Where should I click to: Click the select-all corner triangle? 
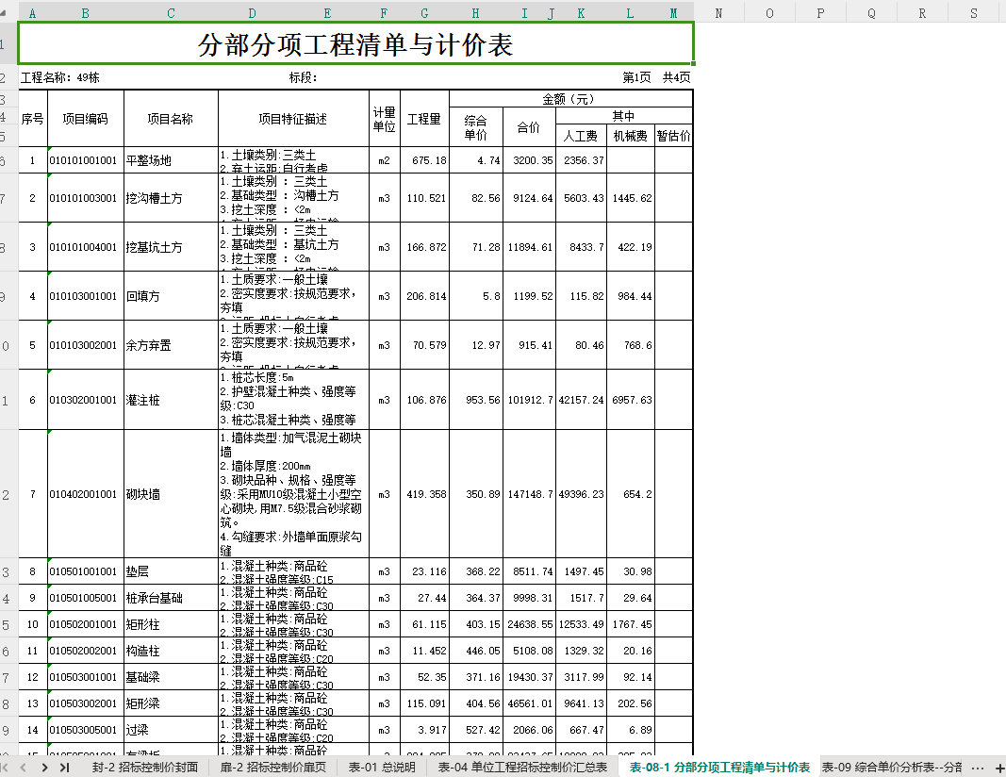(4, 12)
